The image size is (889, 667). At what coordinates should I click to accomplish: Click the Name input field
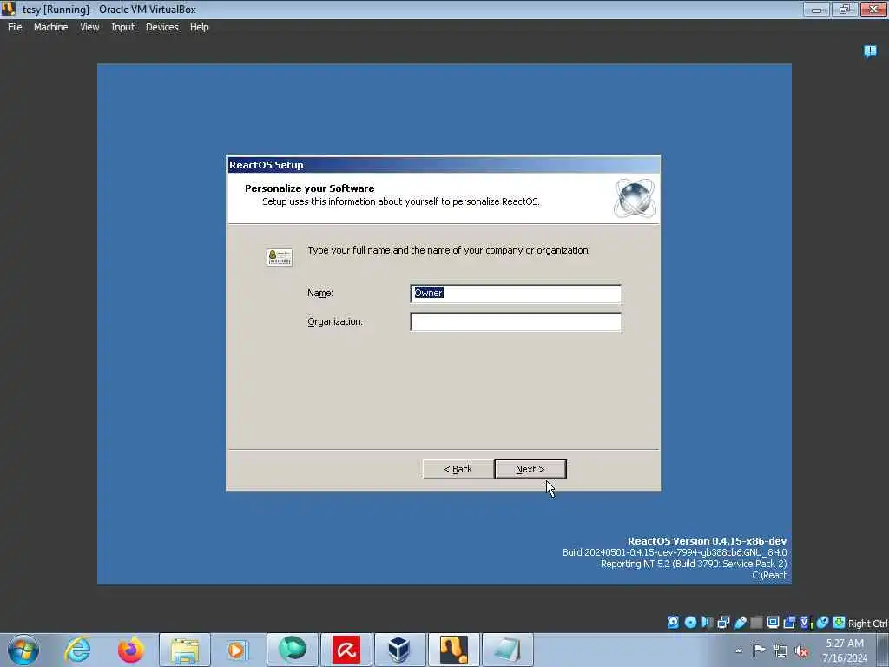click(x=516, y=294)
